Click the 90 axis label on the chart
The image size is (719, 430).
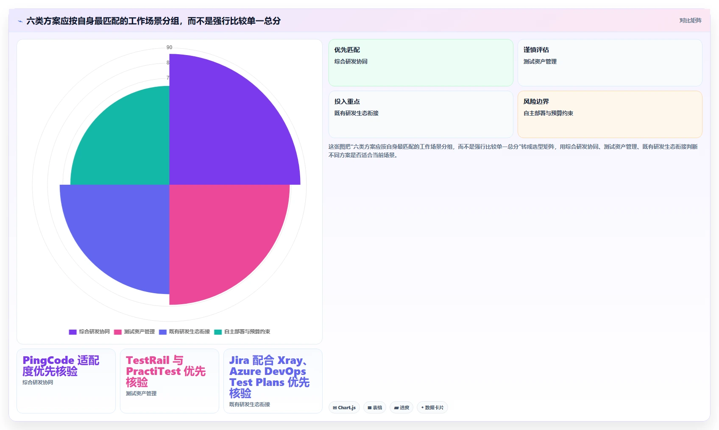point(169,47)
